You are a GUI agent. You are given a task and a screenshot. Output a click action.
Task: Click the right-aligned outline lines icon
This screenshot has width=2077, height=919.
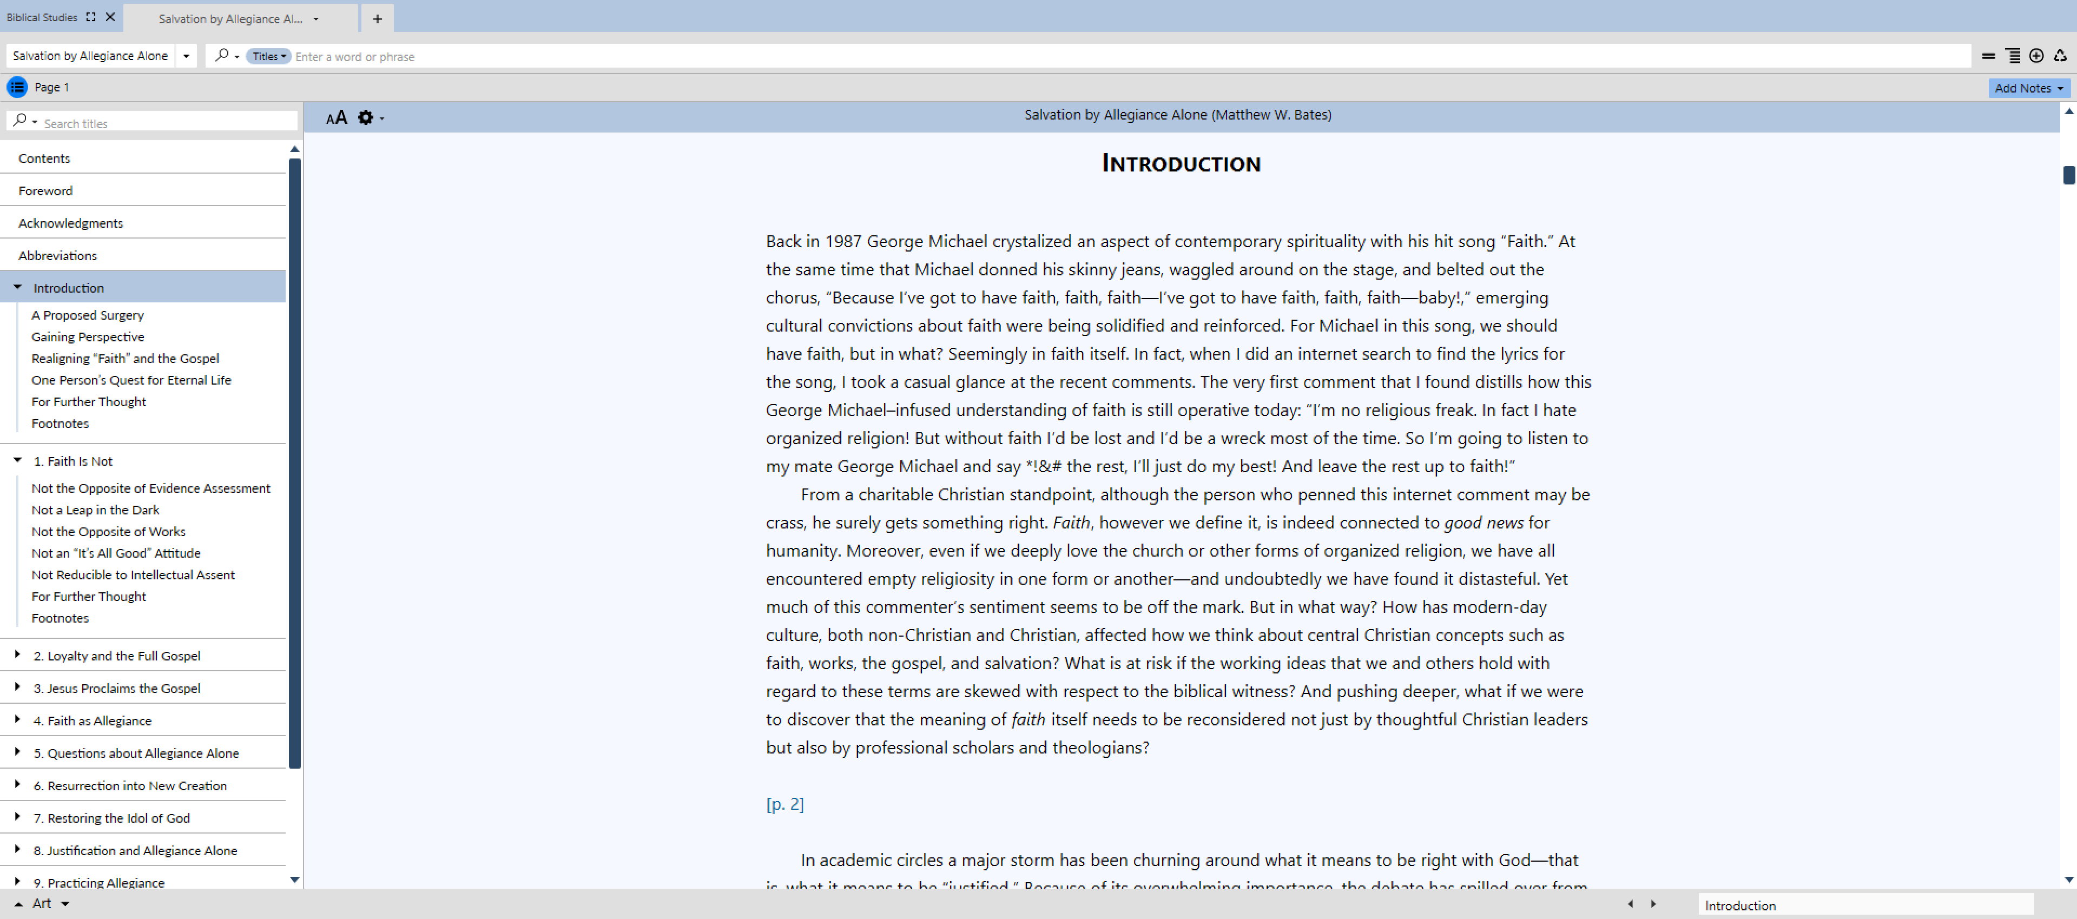(x=2013, y=56)
